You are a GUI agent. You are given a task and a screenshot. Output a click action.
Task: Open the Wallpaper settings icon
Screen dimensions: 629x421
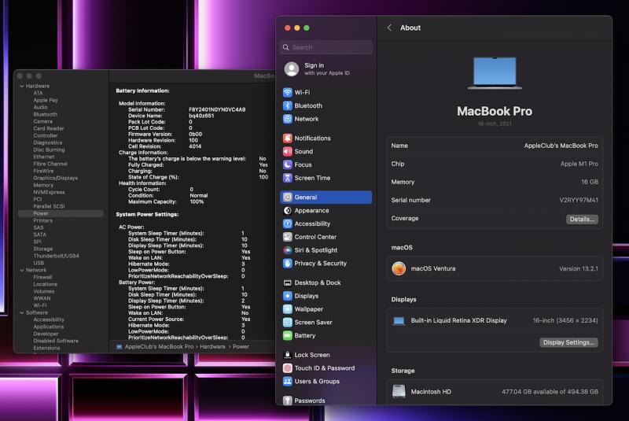tap(288, 309)
